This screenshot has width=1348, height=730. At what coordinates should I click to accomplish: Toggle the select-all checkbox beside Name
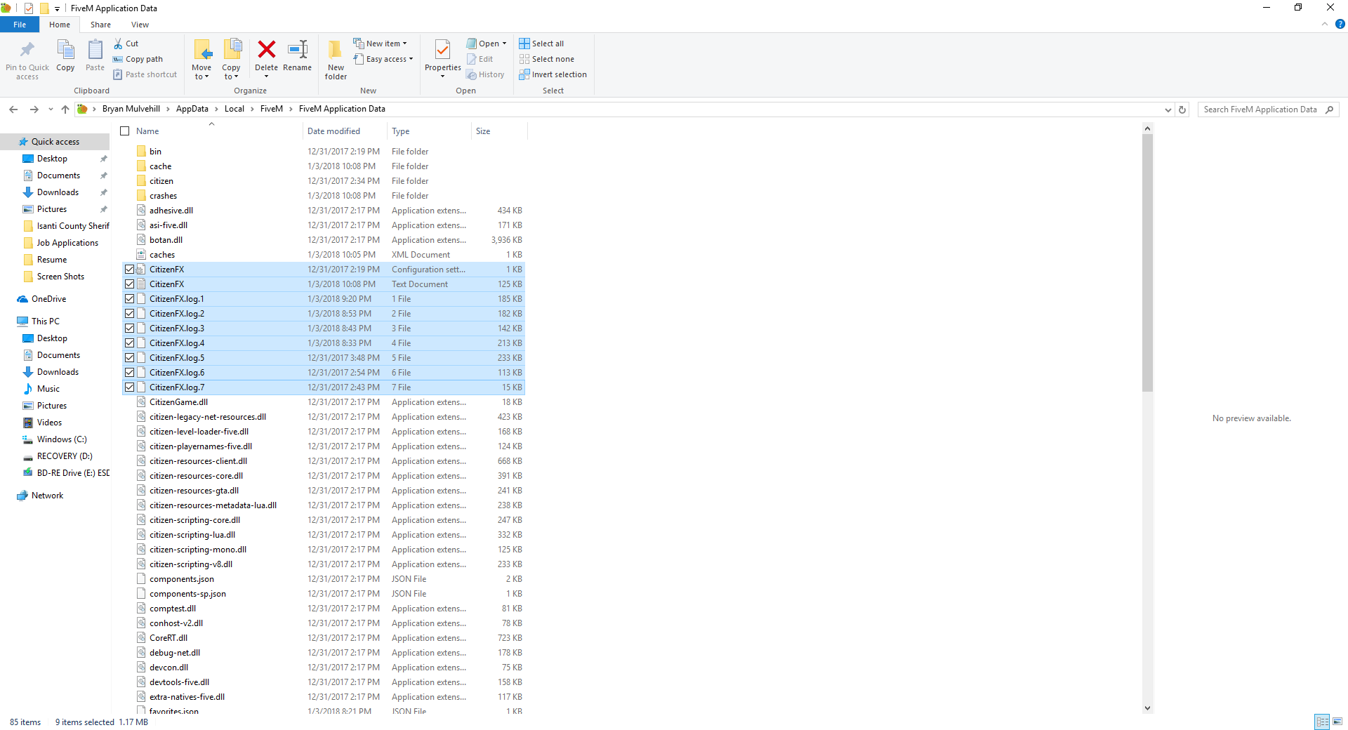coord(125,131)
